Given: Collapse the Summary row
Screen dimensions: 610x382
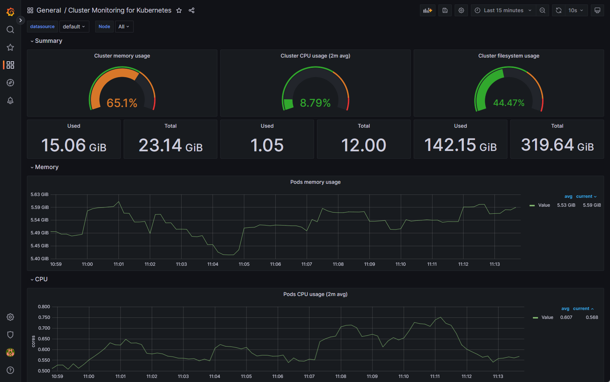Looking at the screenshot, I should [x=48, y=41].
